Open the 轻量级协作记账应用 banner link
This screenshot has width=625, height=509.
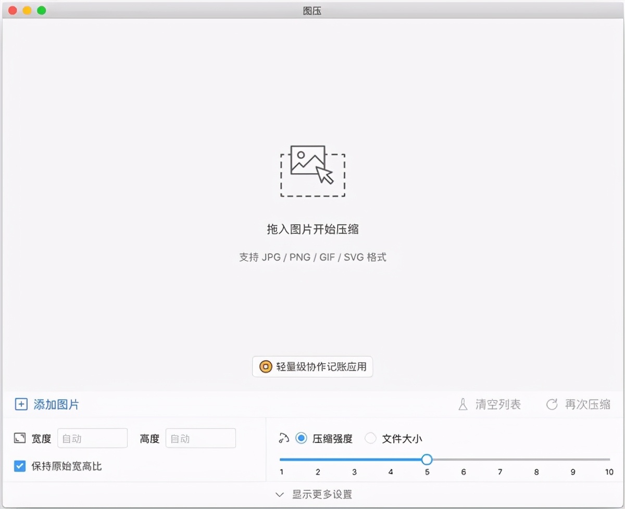coord(312,366)
